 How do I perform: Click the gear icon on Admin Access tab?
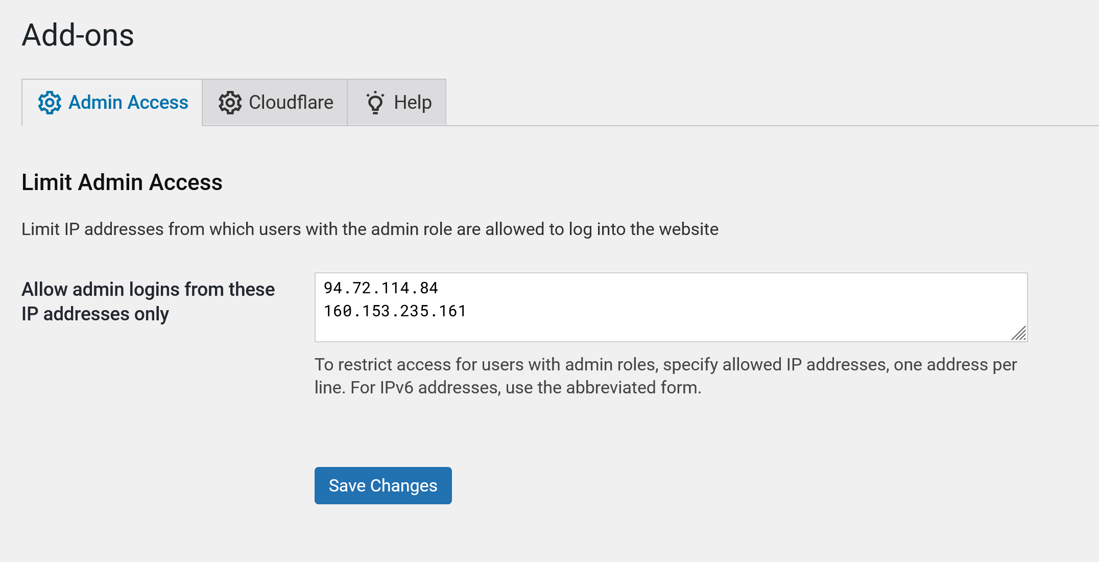pos(50,103)
